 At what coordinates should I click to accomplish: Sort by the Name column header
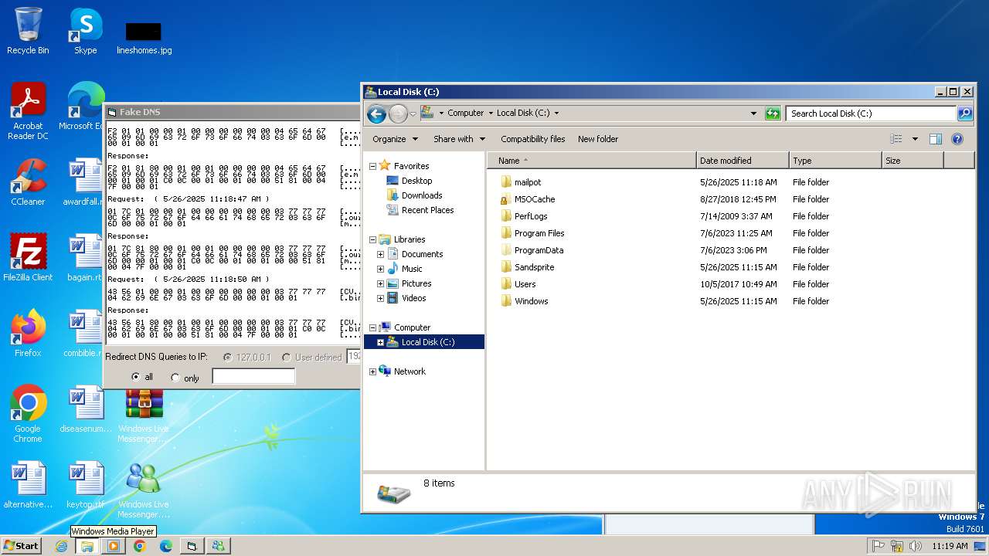[x=591, y=161]
